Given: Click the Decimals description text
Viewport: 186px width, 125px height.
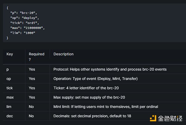Looking at the screenshot, I should point(92,116).
